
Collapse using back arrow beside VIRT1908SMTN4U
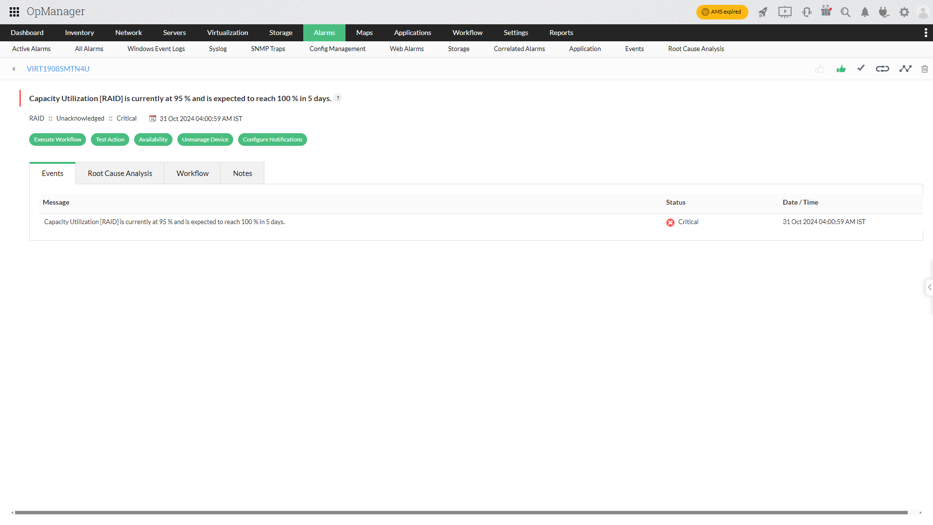click(x=13, y=69)
